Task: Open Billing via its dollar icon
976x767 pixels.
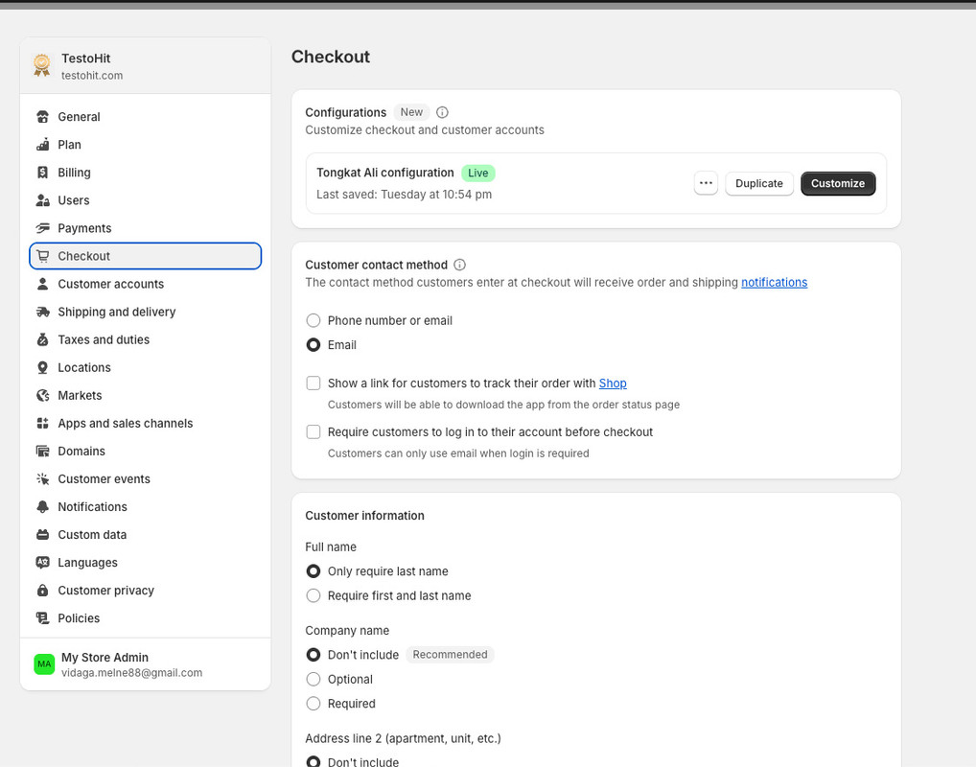Action: (x=42, y=173)
